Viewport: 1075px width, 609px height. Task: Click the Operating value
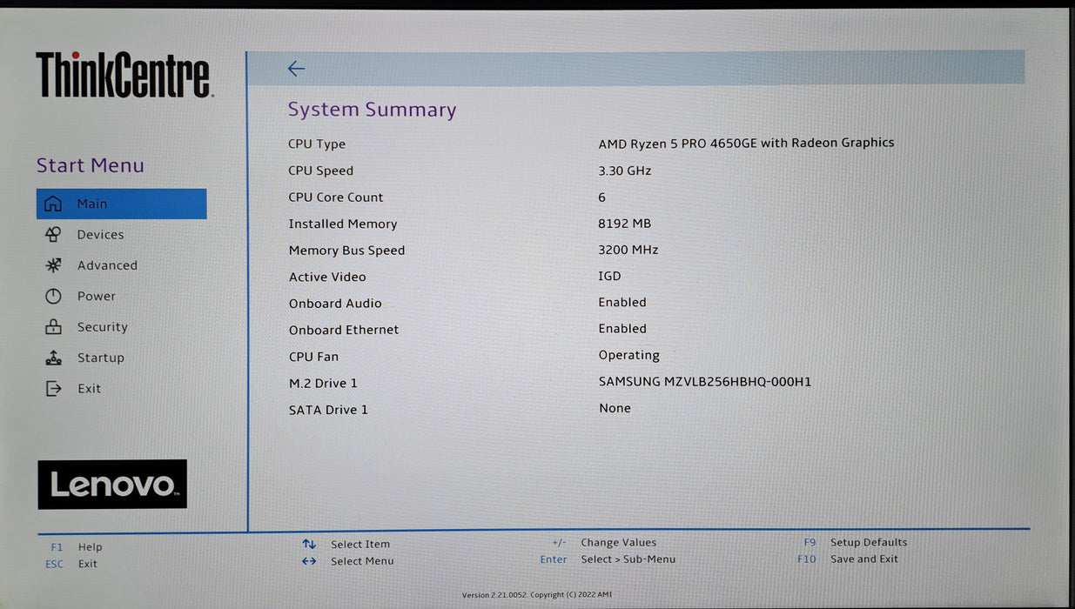[x=628, y=355]
